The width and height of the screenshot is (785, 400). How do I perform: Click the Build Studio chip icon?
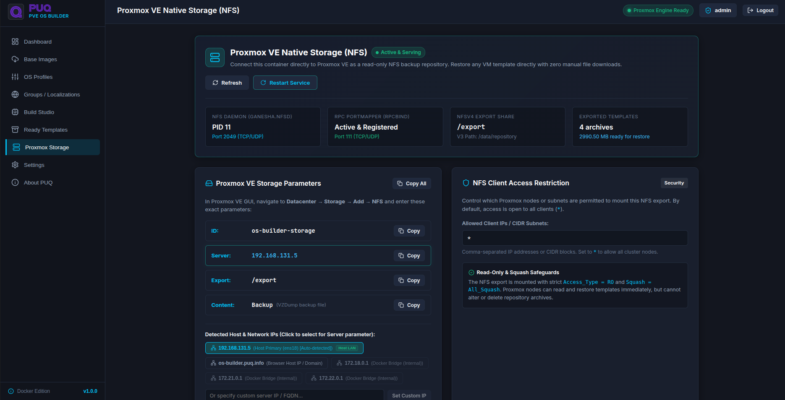coord(15,112)
